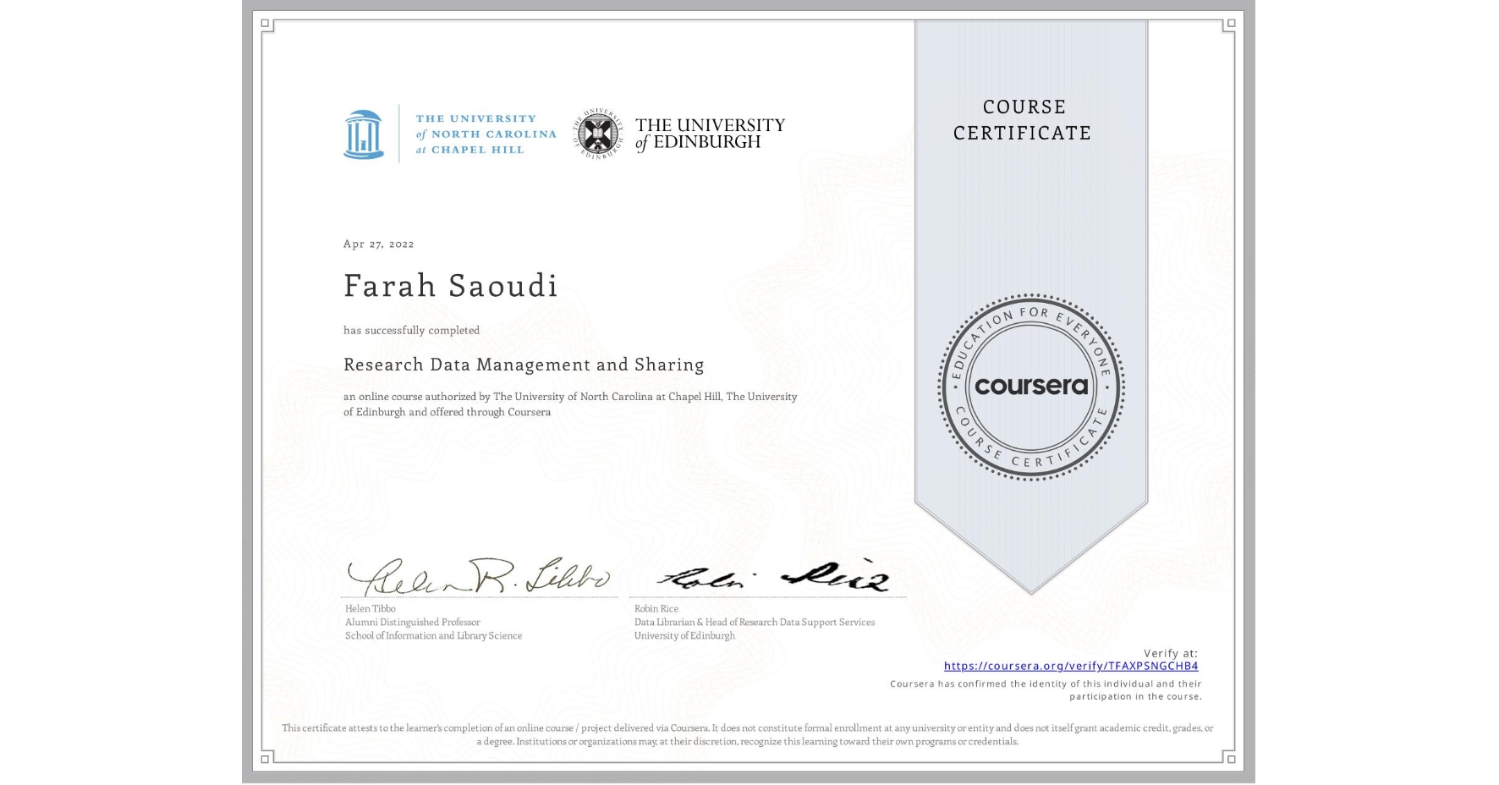Click Robin Rice's signature
Image resolution: width=1499 pixels, height=785 pixels.
pos(773,576)
